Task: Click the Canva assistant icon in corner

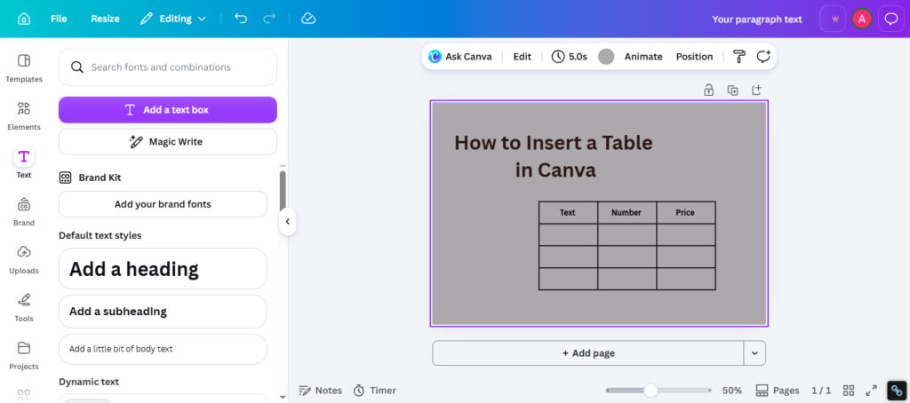Action: coord(897,391)
